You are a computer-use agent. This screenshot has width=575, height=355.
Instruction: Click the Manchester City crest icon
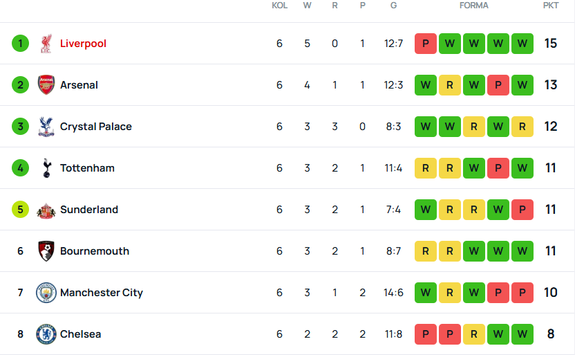[46, 293]
